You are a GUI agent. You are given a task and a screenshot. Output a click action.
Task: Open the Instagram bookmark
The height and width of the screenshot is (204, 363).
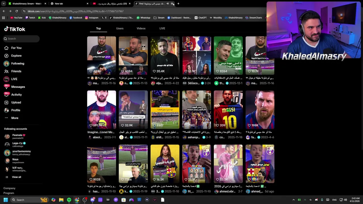(x=92, y=18)
